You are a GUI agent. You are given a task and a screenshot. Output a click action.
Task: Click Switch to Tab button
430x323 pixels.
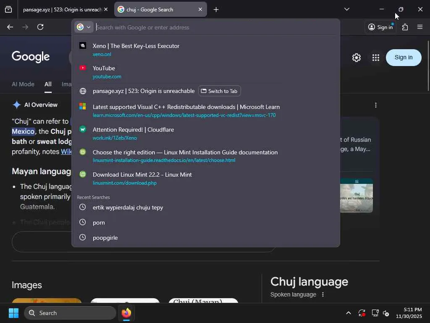[219, 91]
